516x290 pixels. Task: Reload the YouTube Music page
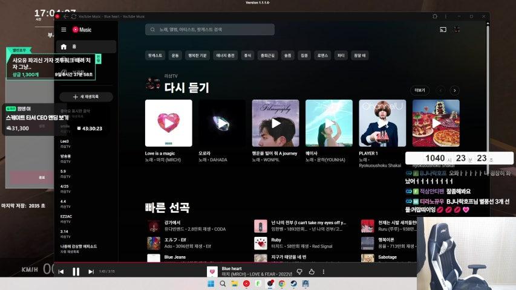[x=73, y=16]
